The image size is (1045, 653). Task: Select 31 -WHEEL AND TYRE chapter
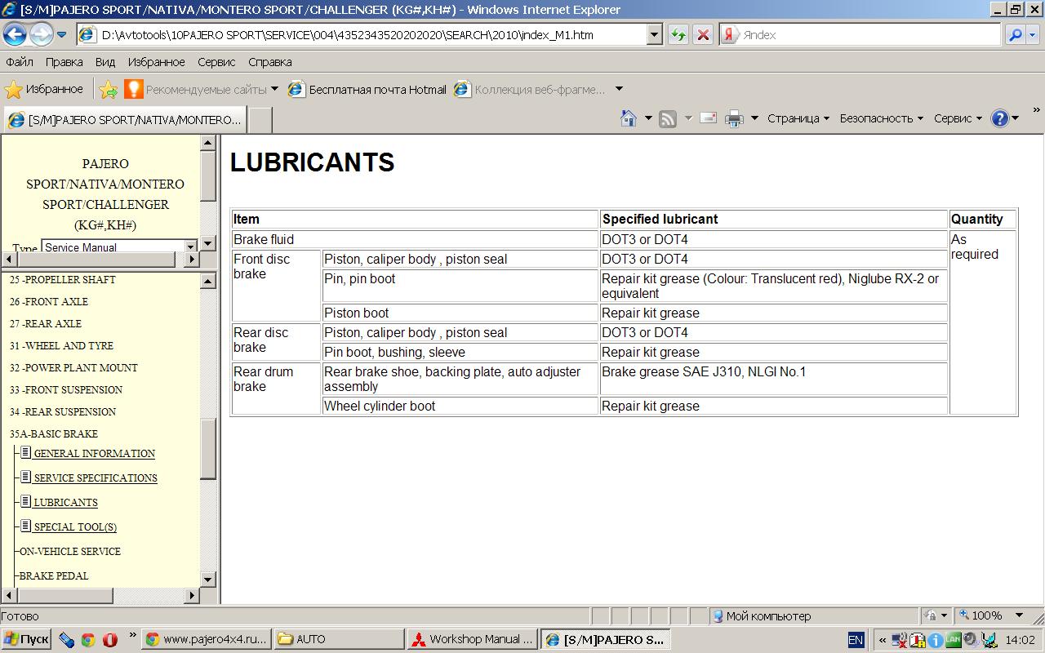(61, 346)
